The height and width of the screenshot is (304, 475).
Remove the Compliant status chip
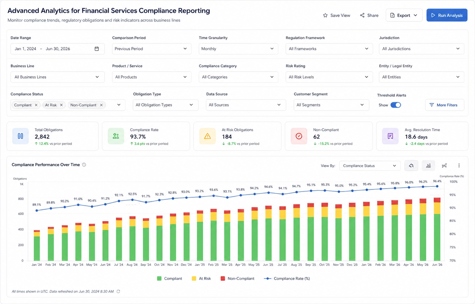click(x=36, y=105)
